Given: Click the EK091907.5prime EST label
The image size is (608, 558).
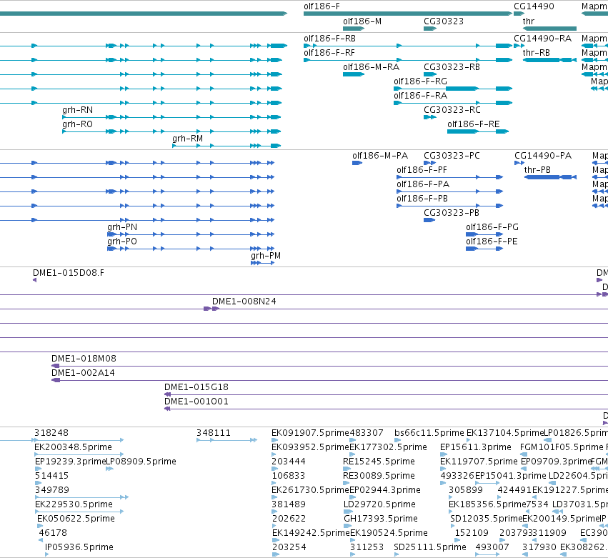Looking at the screenshot, I should pyautogui.click(x=310, y=433).
